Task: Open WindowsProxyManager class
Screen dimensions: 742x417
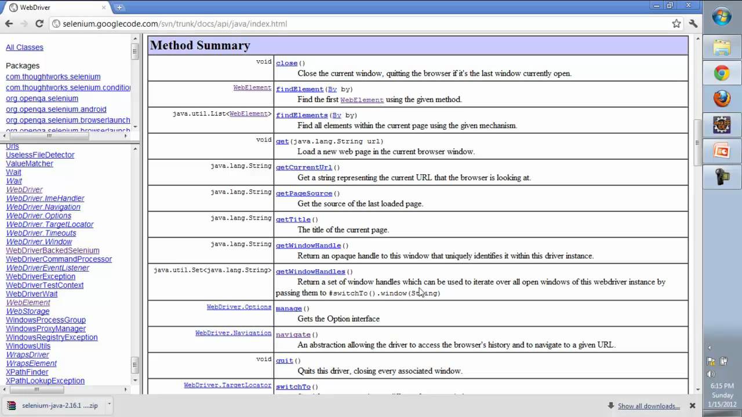Action: pyautogui.click(x=46, y=328)
